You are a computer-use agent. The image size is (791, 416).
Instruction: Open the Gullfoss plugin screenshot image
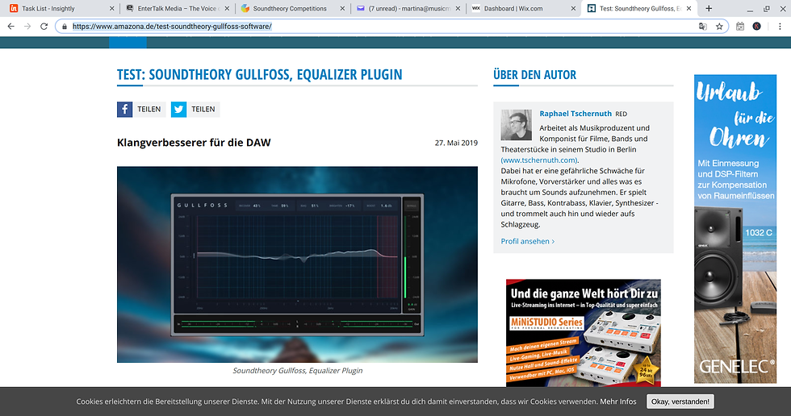[297, 264]
